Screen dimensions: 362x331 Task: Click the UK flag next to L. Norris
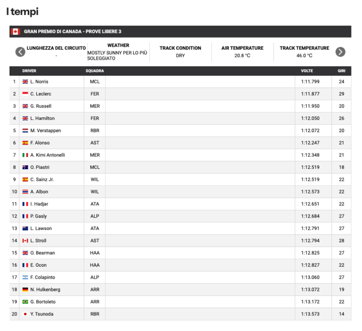pos(25,81)
